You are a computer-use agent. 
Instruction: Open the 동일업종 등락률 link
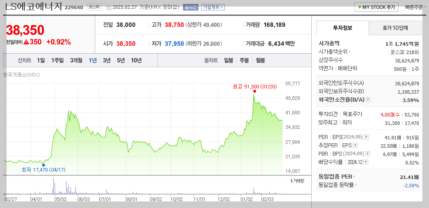point(336,185)
